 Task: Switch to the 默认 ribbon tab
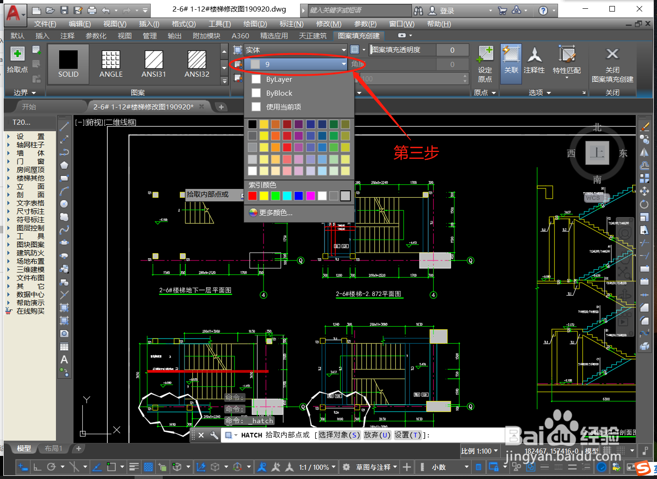18,36
